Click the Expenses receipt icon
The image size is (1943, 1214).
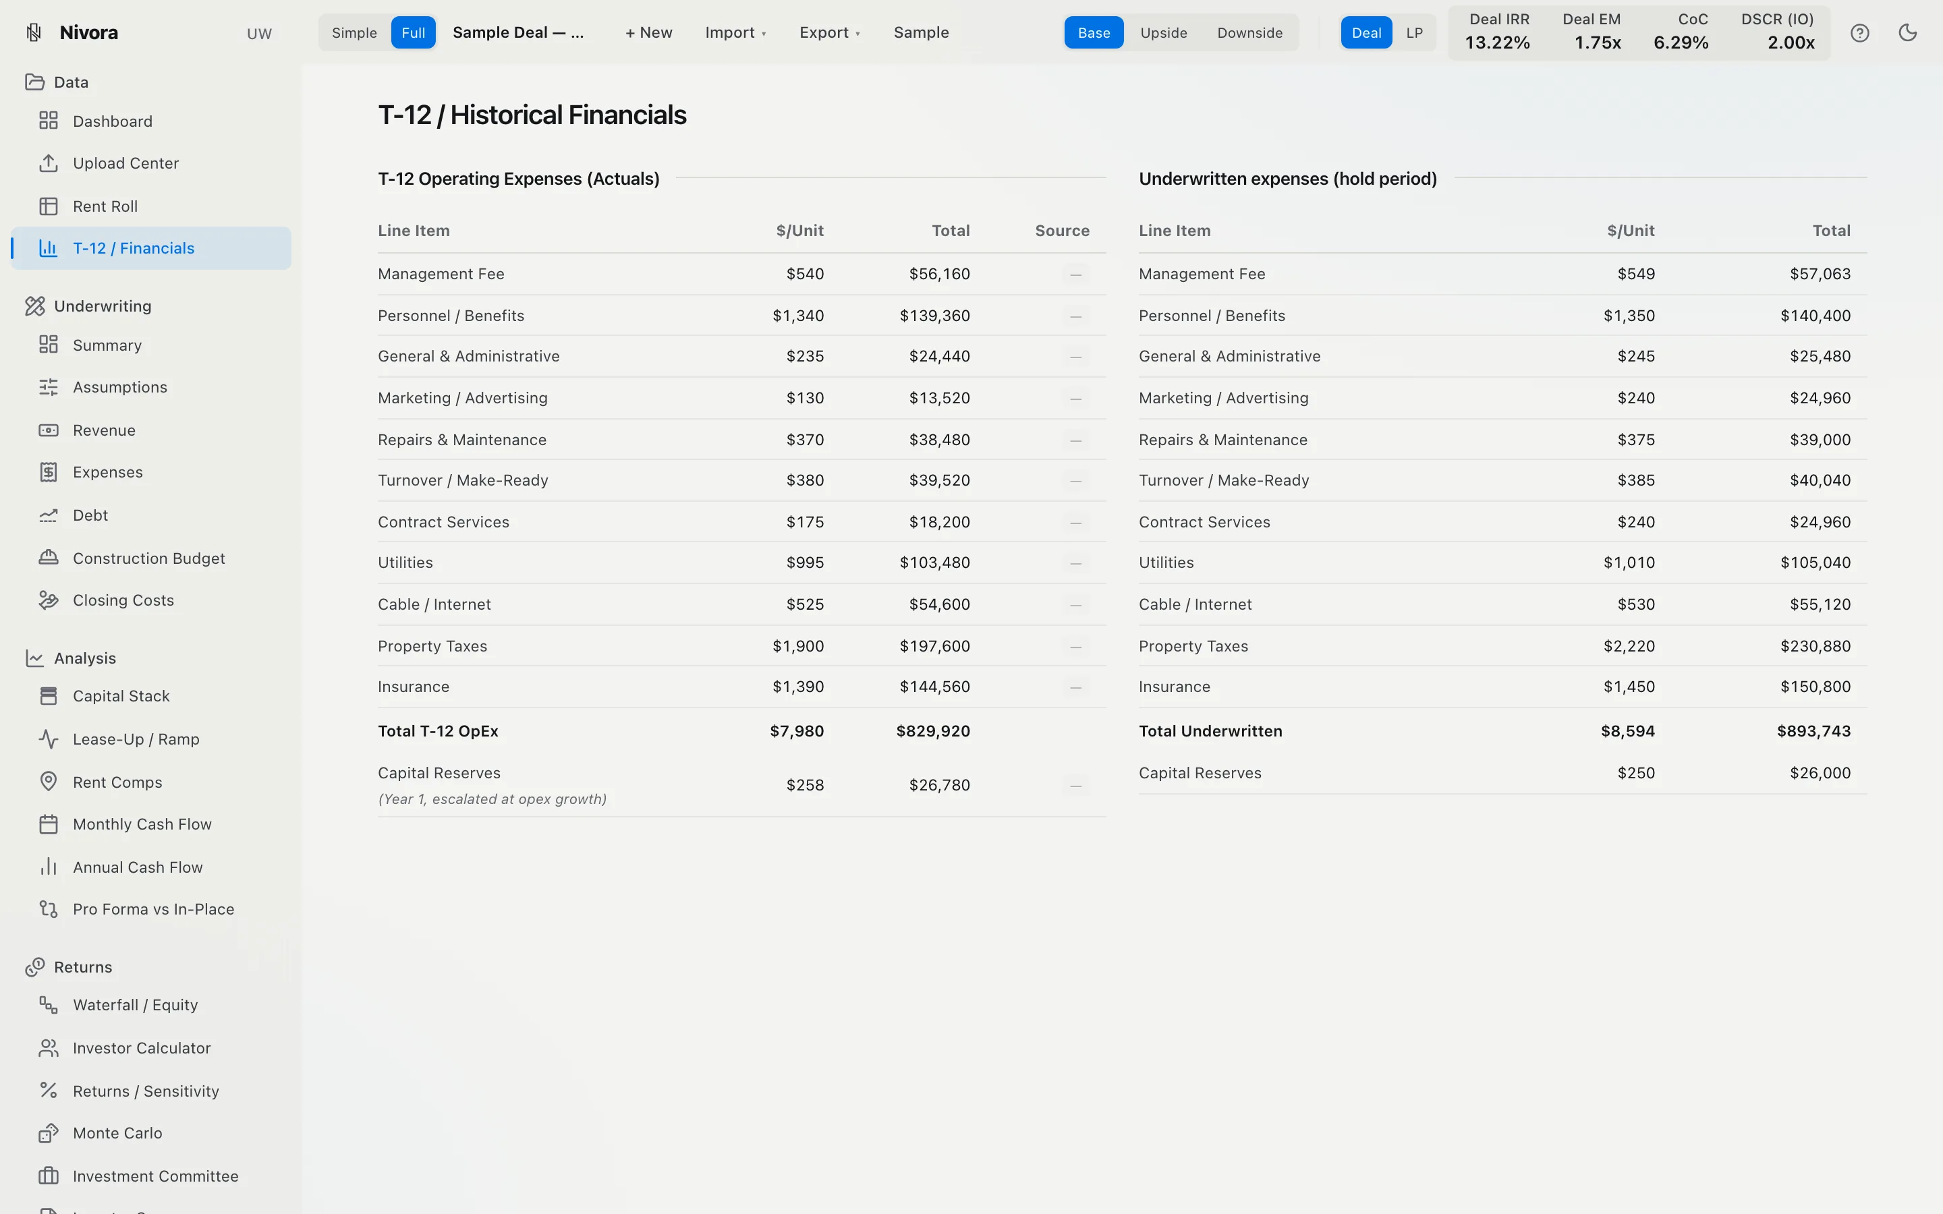48,472
